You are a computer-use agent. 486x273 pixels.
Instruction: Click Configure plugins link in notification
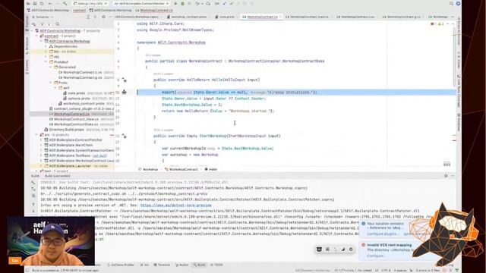pos(383,234)
